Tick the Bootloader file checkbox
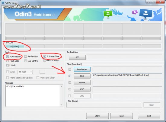Screen dimensions: 166x122 click(x=70, y=69)
